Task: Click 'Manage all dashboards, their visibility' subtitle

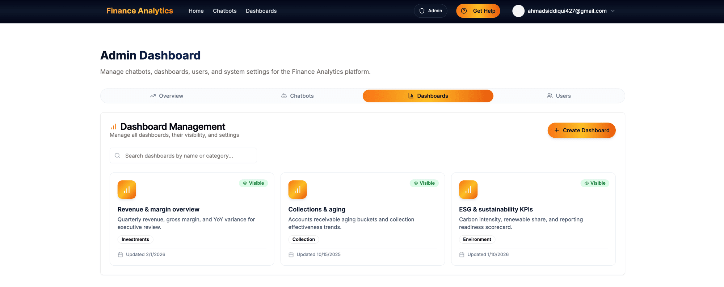Action: coord(174,135)
